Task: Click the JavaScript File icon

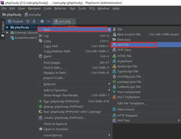Action: pyautogui.click(x=114, y=66)
